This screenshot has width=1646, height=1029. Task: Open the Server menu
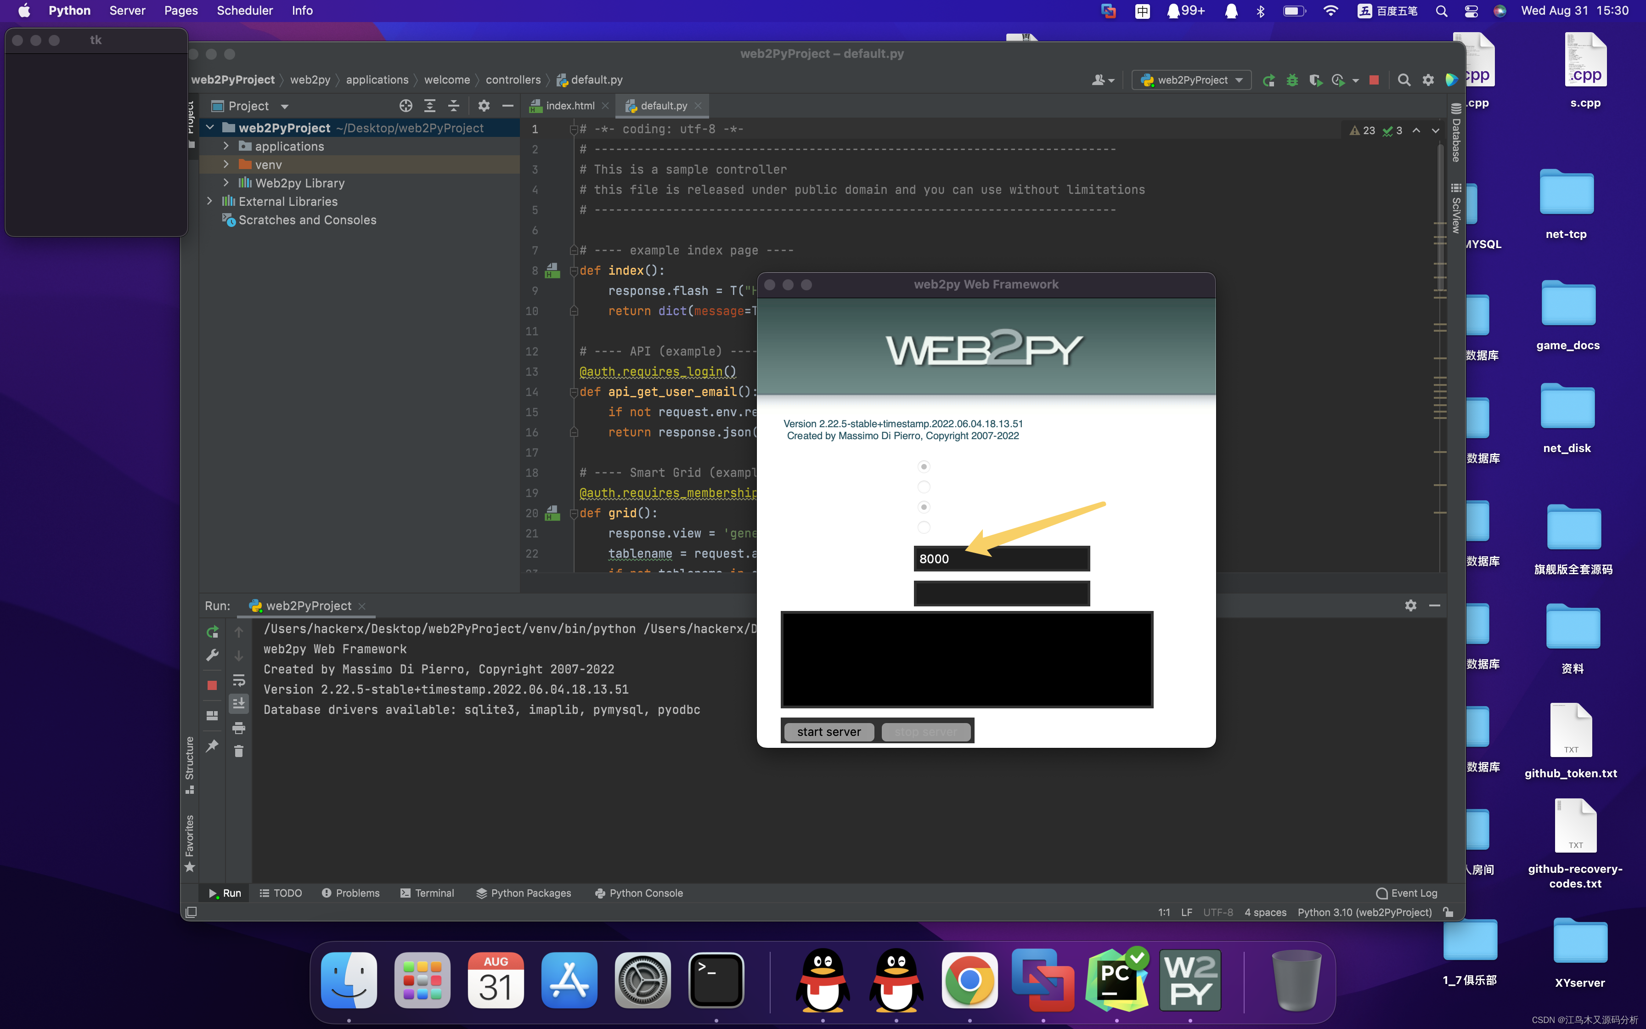point(127,10)
